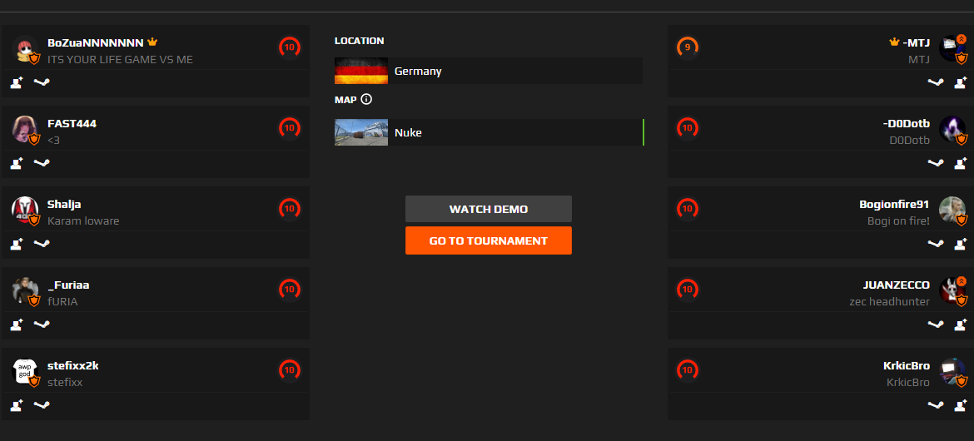
Task: Open FAST444's Steam profile icon
Action: 41,163
